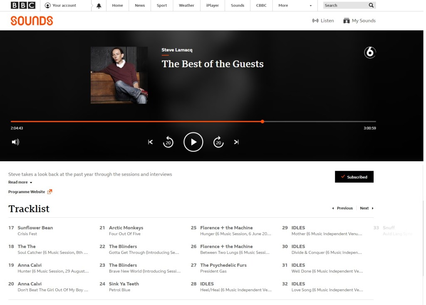Viewport: 426px width, 305px height.
Task: Jump to the next track
Action: pos(236,142)
